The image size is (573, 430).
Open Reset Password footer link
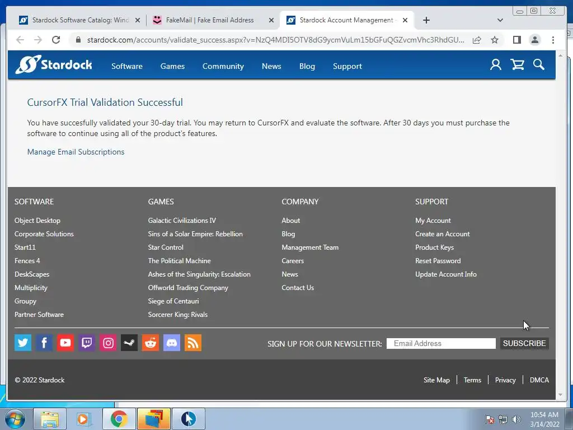pos(438,261)
